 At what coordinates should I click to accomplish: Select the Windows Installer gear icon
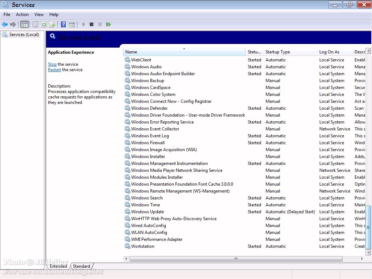point(128,156)
